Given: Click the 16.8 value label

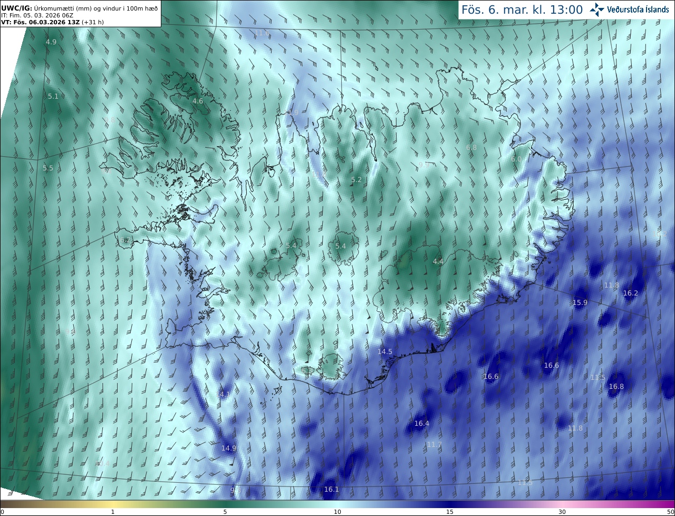Looking at the screenshot, I should 616,387.
